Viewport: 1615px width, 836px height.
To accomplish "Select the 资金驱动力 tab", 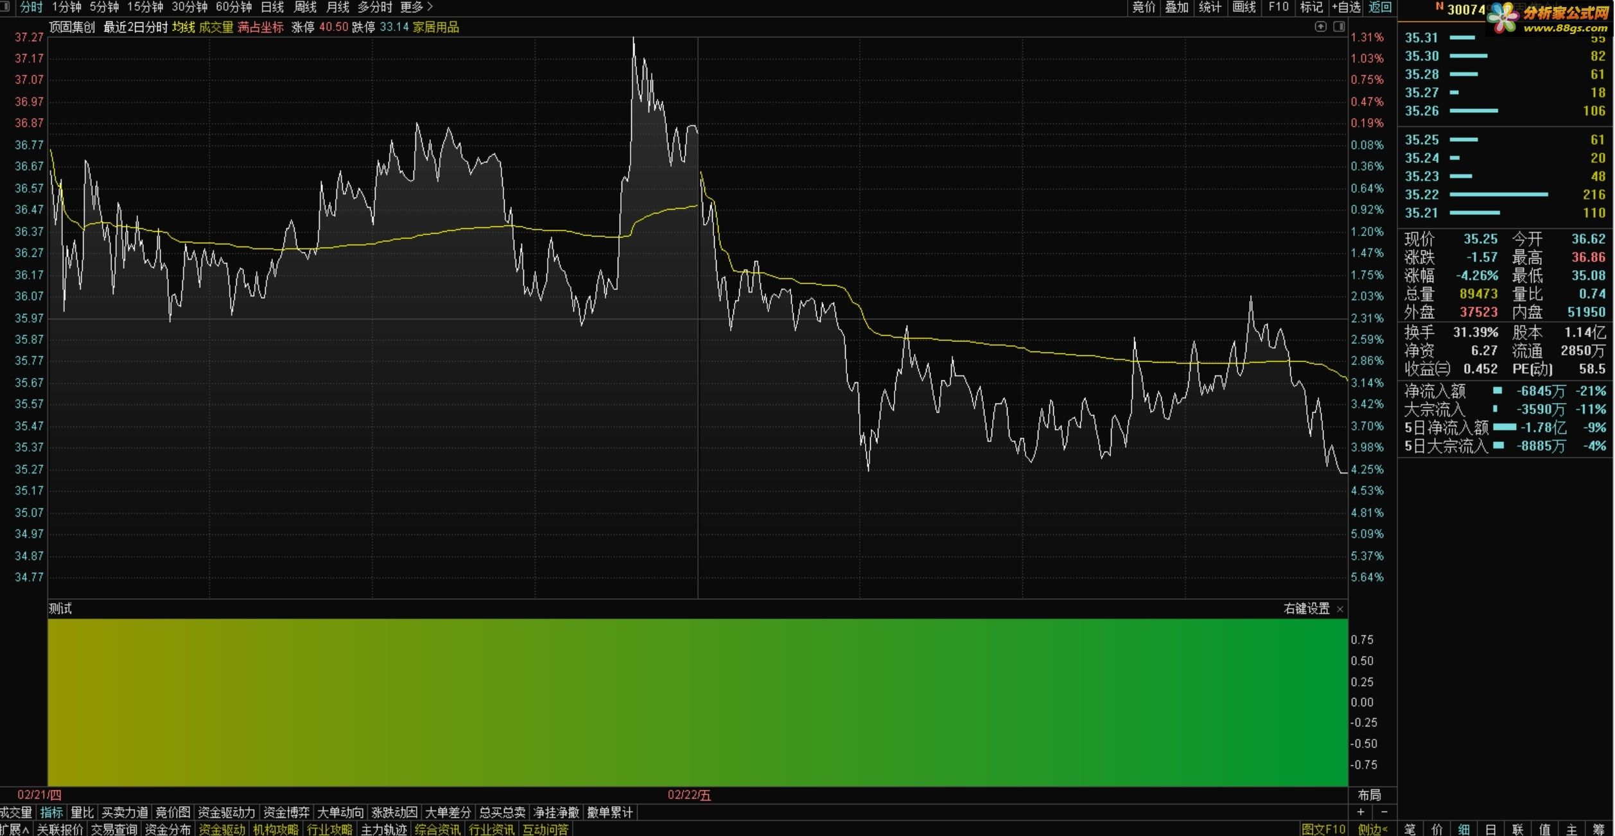I will tap(226, 812).
